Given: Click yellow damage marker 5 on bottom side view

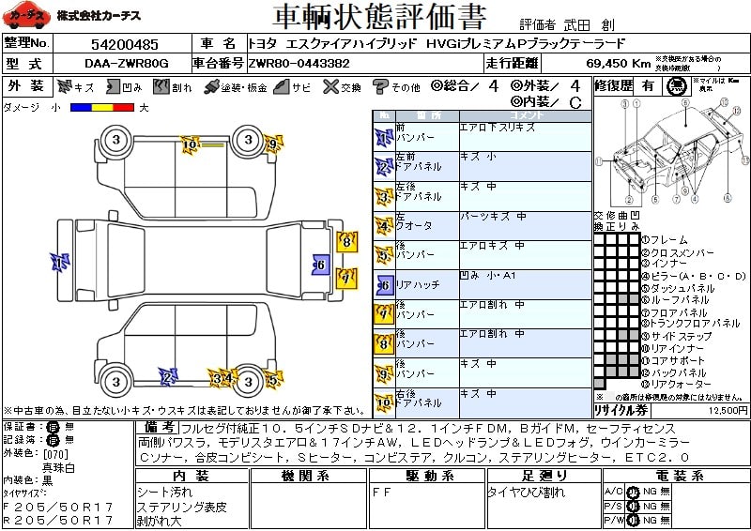Looking at the screenshot, I should 273,380.
